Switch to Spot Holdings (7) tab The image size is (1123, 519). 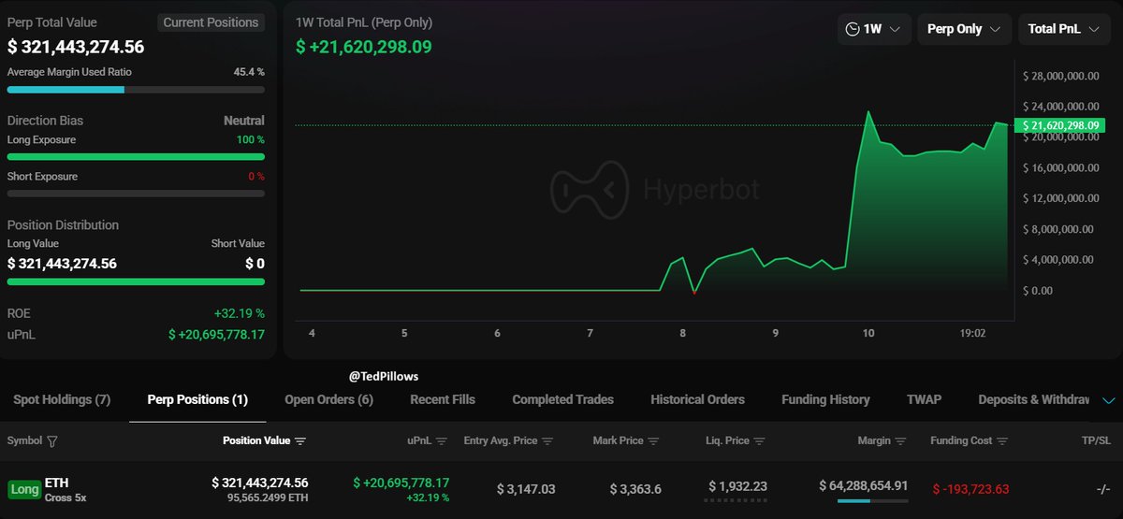tap(62, 399)
